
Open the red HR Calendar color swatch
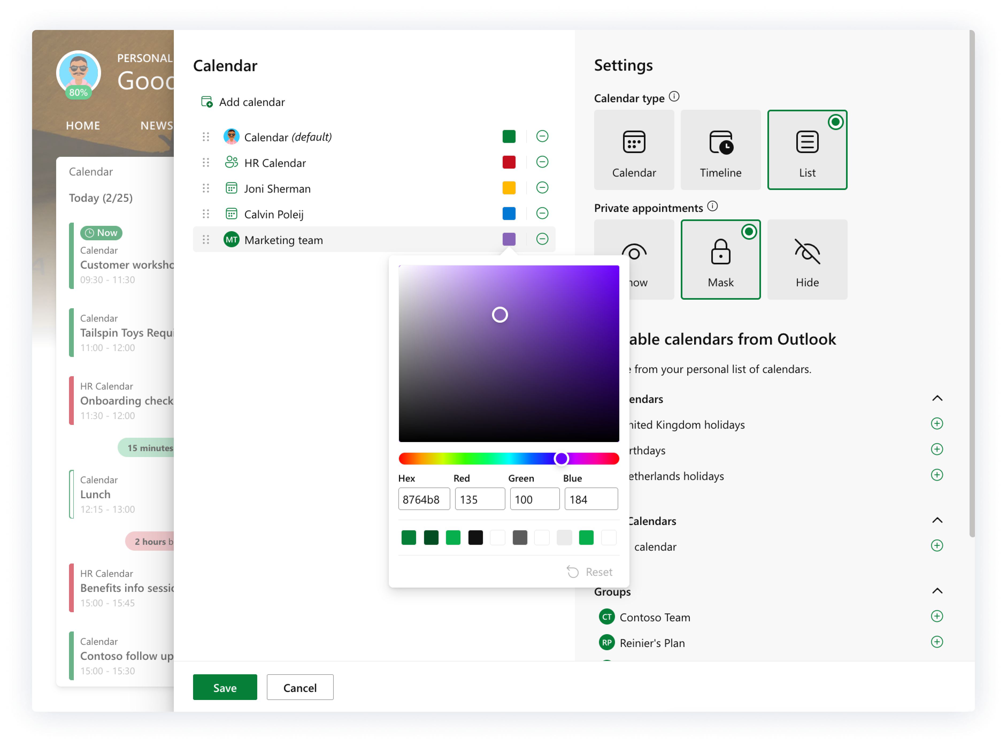[509, 162]
